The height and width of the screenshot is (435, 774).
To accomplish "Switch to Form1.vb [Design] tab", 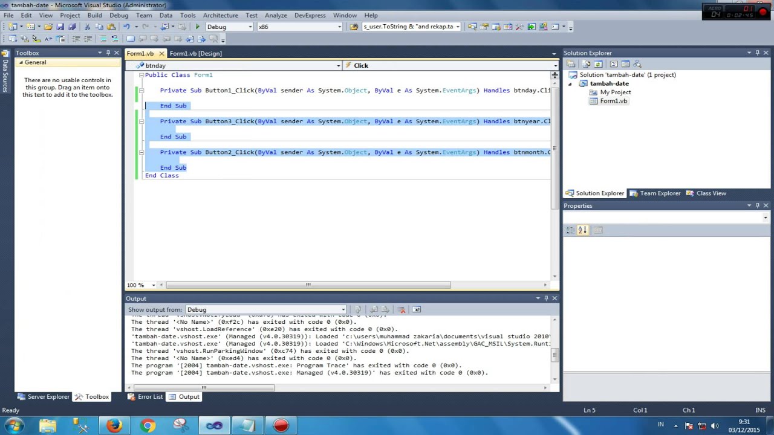I will click(x=195, y=53).
